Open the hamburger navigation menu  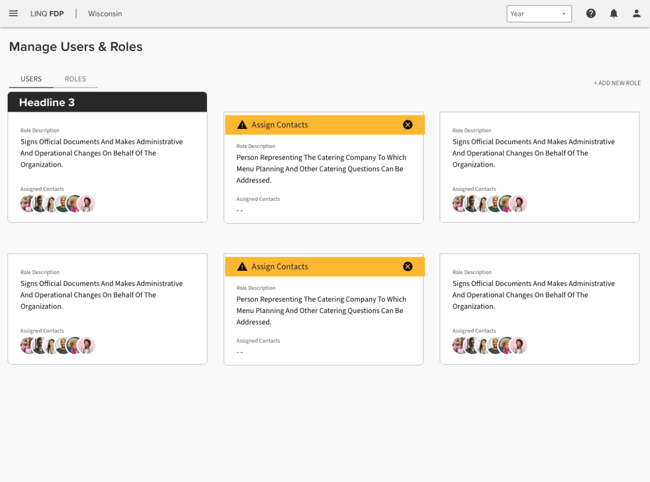(14, 14)
